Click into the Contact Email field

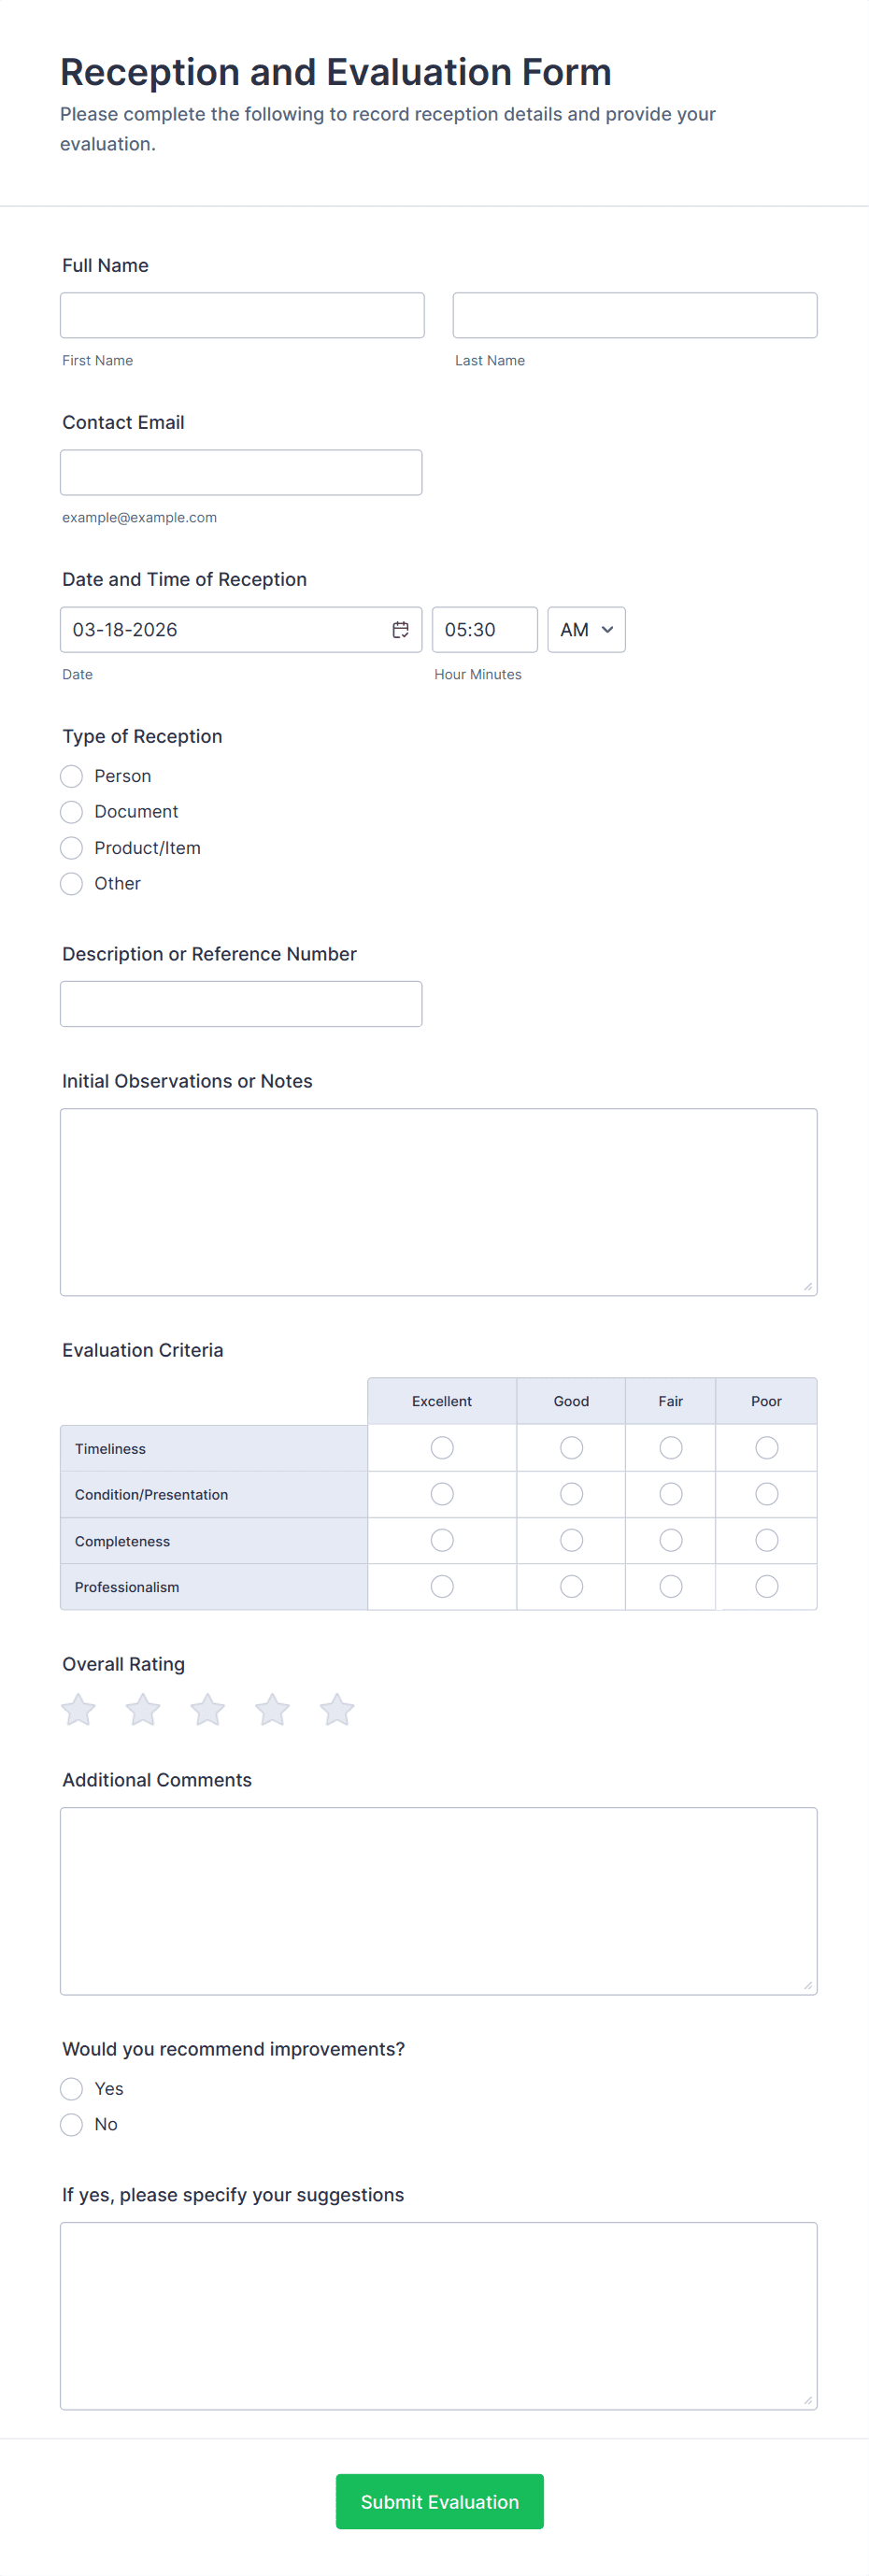(241, 472)
